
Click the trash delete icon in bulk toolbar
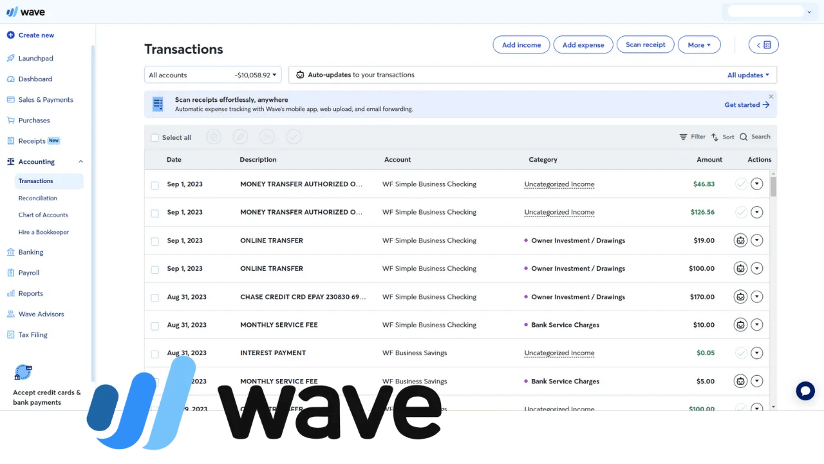point(214,137)
